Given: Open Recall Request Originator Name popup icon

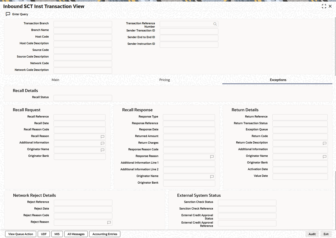Looking at the screenshot, I should pos(103,150).
